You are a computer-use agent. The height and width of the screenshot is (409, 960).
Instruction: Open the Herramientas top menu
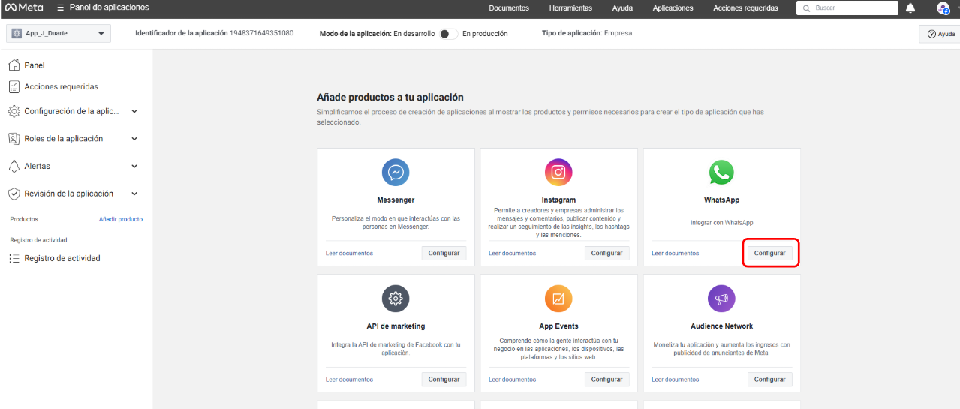[570, 8]
